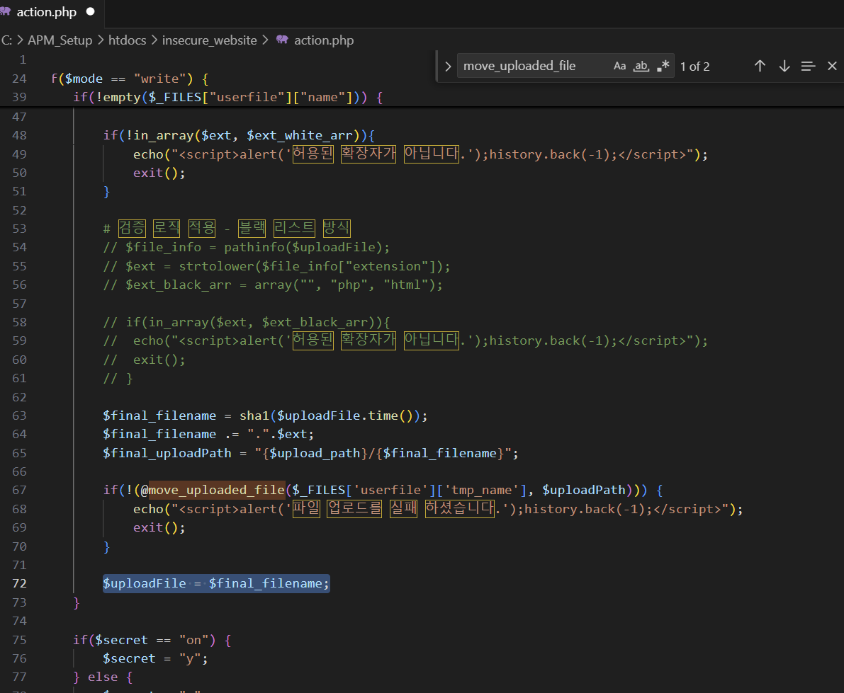Click line number 48 in gutter
Image resolution: width=844 pixels, height=693 pixels.
point(19,135)
